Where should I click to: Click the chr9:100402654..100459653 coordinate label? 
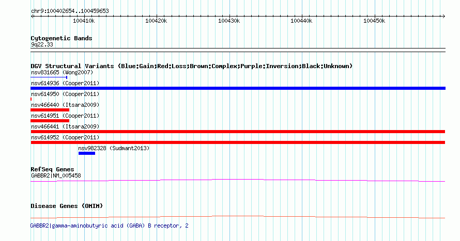pos(70,11)
